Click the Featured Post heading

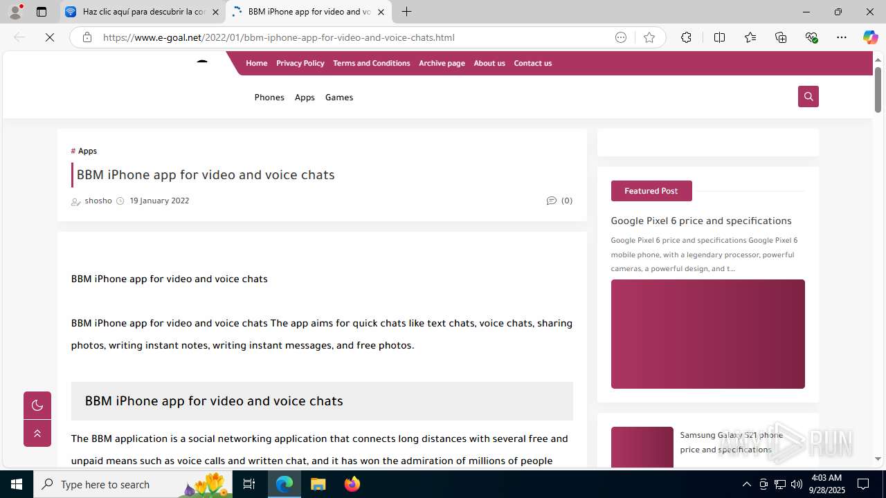[651, 191]
